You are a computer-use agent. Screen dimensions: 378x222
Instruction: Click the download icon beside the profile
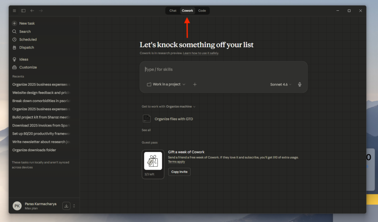coord(66,206)
